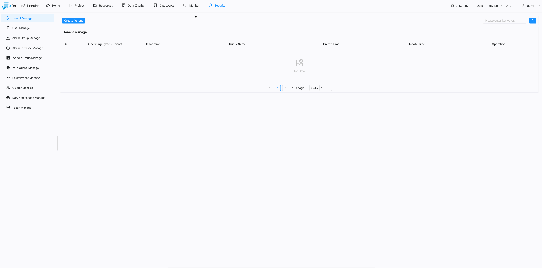The height and width of the screenshot is (268, 542).
Task: Focus the keyword search input
Action: tap(505, 21)
